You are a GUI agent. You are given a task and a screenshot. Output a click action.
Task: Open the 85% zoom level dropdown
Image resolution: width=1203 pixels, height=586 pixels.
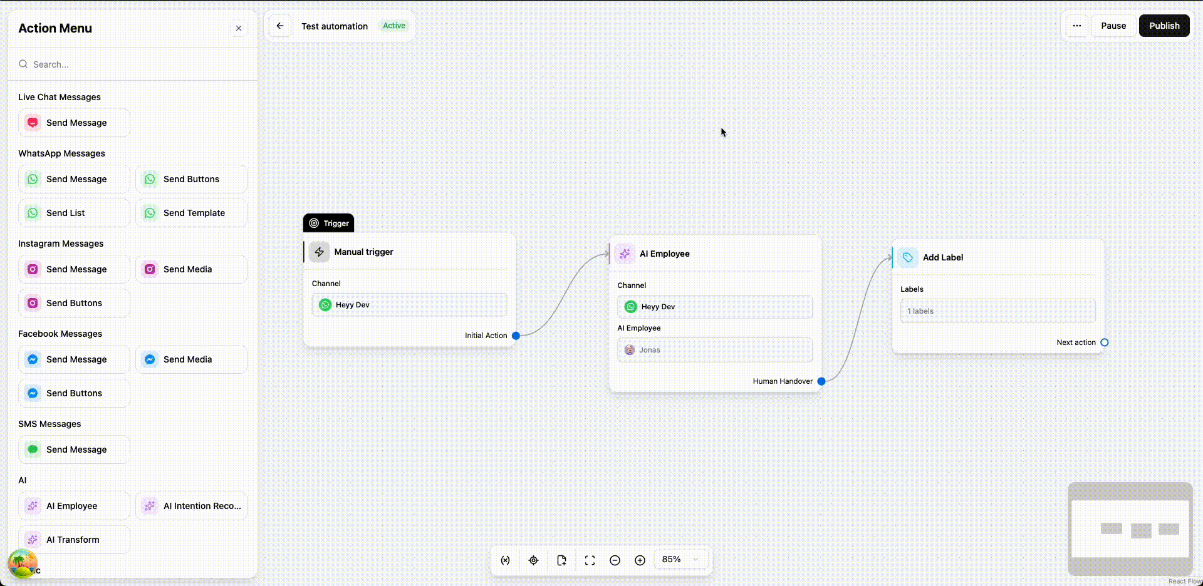pos(680,559)
